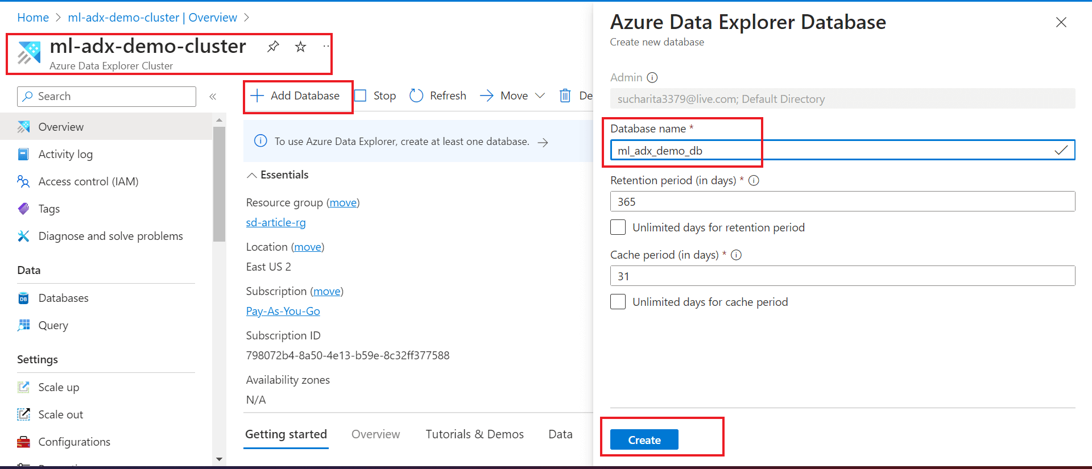Expand the Move dropdown menu
Screen dimensions: 1092x469
click(540, 96)
